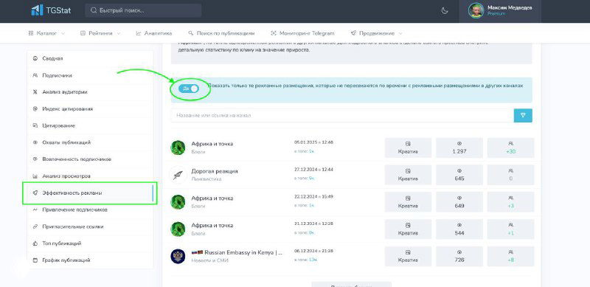Click the 1 297 views cell
Image resolution: width=590 pixels, height=287 pixels.
point(459,148)
